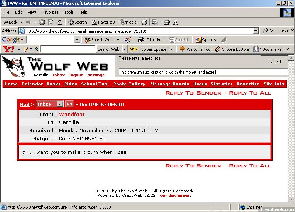Click the top Reply To Sender link

pyautogui.click(x=193, y=93)
